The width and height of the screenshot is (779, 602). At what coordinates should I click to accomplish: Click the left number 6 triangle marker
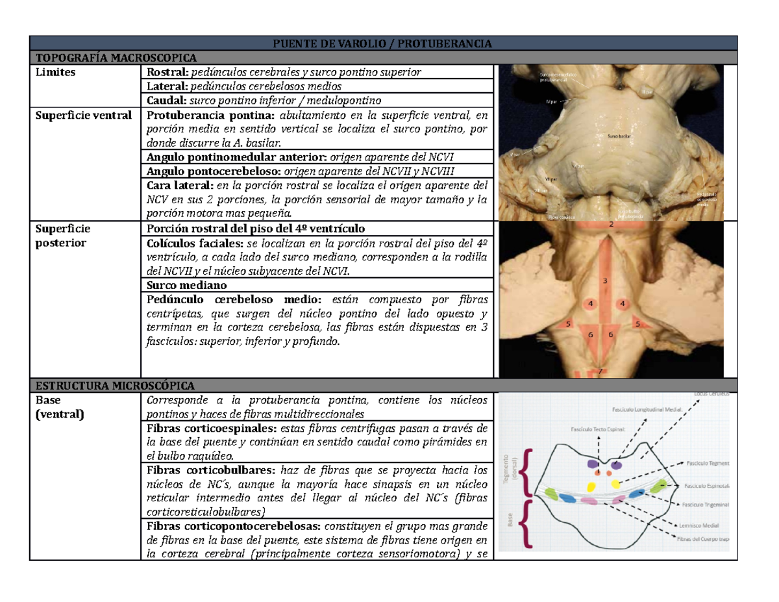(x=591, y=334)
